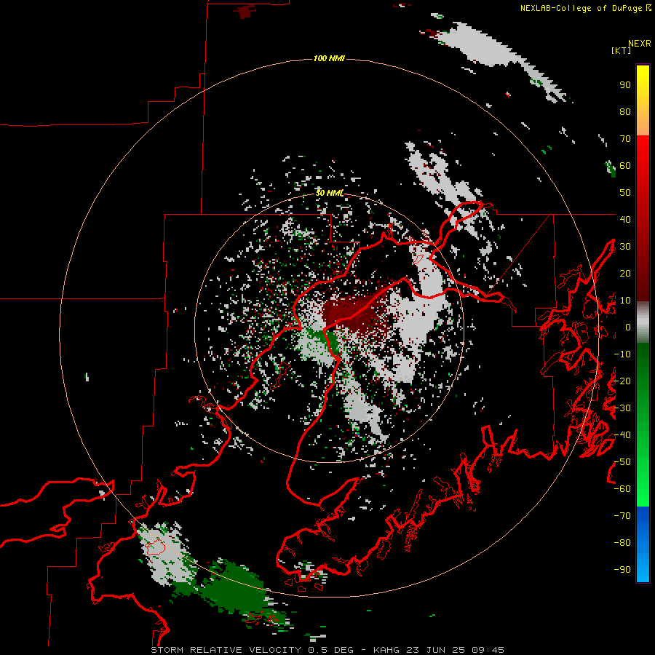655x655 pixels.
Task: Click the 0 value on the velocity scale
Action: (627, 327)
